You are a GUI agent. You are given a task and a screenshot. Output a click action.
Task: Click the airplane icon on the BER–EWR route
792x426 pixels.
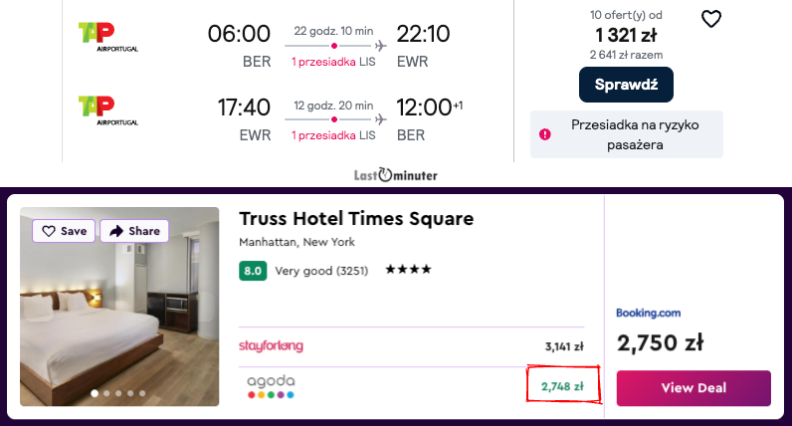point(380,46)
